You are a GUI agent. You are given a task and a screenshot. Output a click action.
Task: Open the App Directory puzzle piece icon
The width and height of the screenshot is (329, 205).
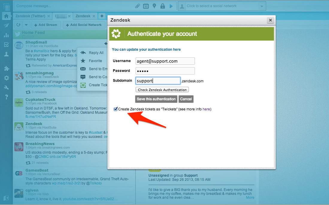7,68
